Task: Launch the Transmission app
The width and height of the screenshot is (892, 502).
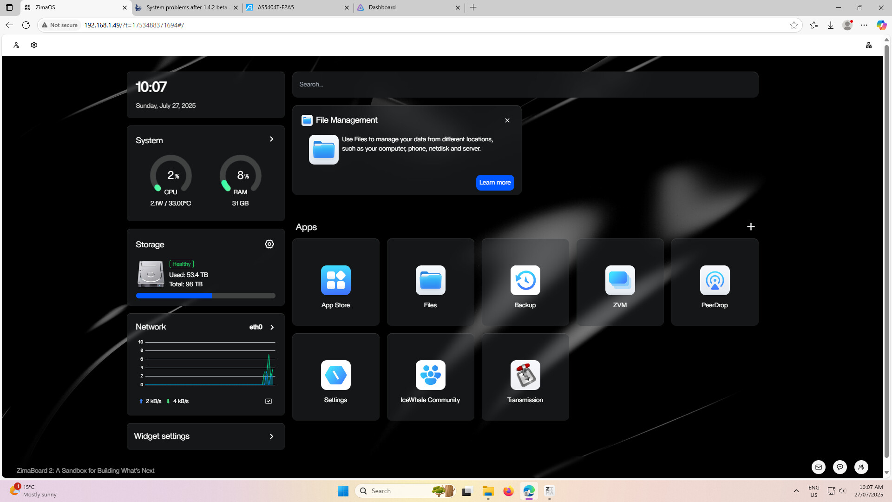Action: (525, 377)
